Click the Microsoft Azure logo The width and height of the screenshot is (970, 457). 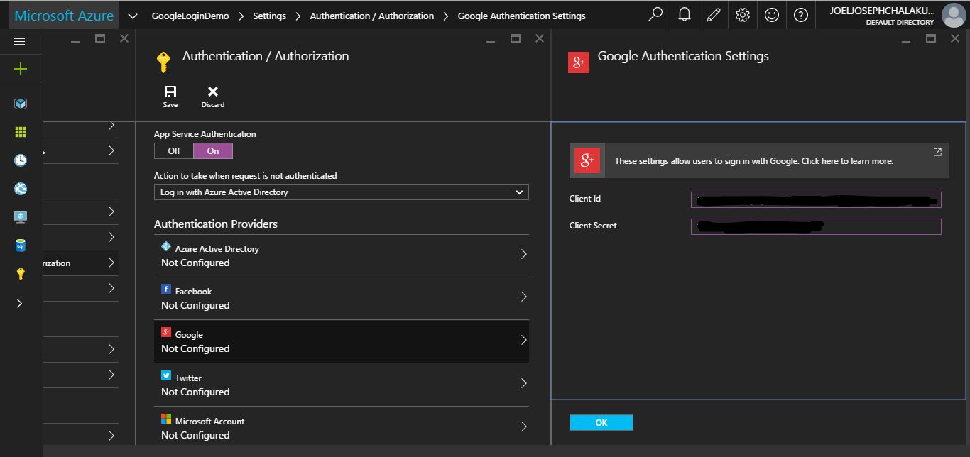(64, 16)
